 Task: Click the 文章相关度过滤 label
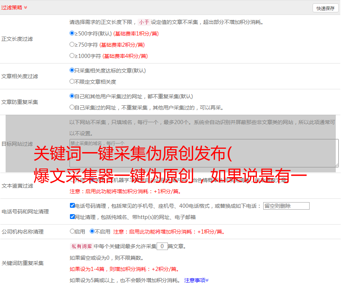pos(19,76)
